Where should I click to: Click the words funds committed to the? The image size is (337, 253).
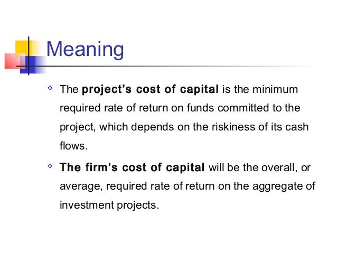tap(244, 108)
